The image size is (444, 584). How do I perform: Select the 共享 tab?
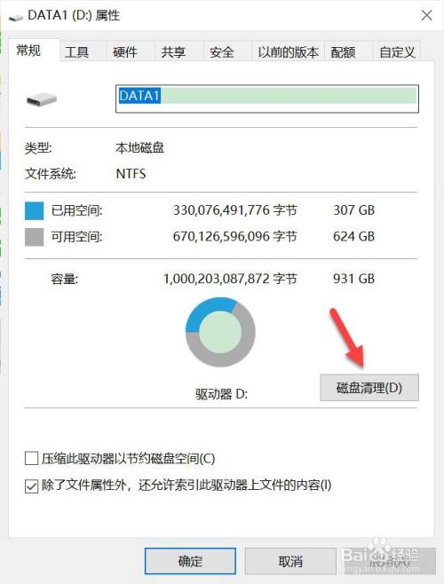pos(173,51)
